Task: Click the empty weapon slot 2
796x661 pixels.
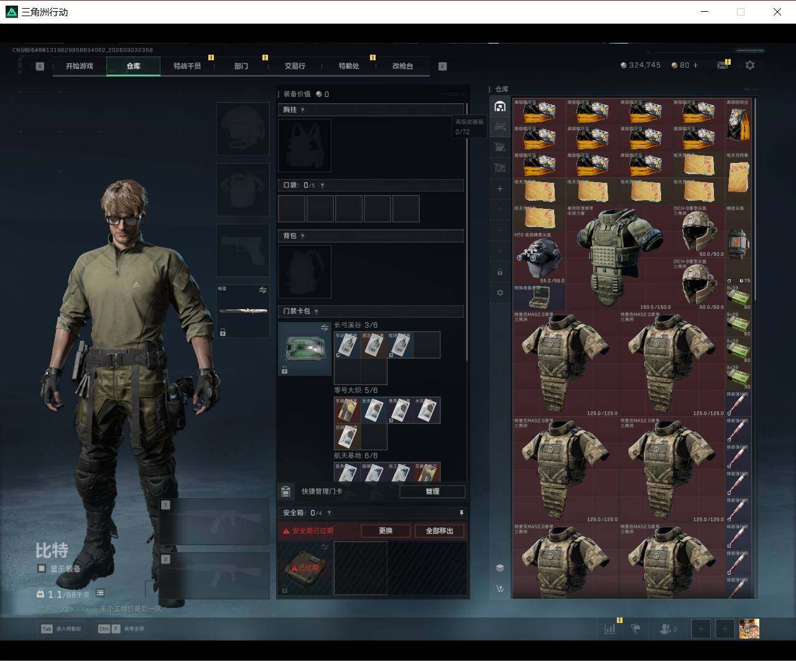Action: pos(215,575)
